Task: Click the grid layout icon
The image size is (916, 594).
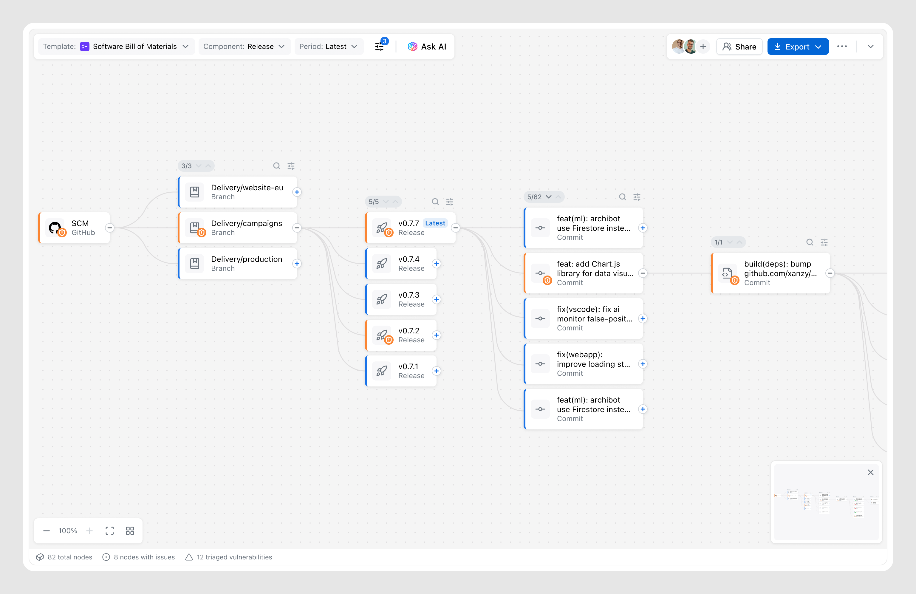Action: pos(130,531)
